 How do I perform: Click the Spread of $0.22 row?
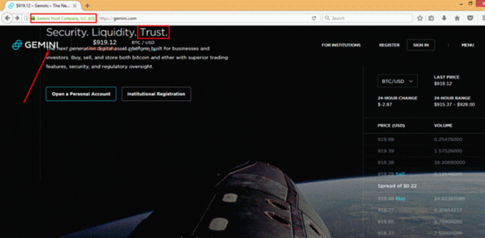pyautogui.click(x=424, y=186)
